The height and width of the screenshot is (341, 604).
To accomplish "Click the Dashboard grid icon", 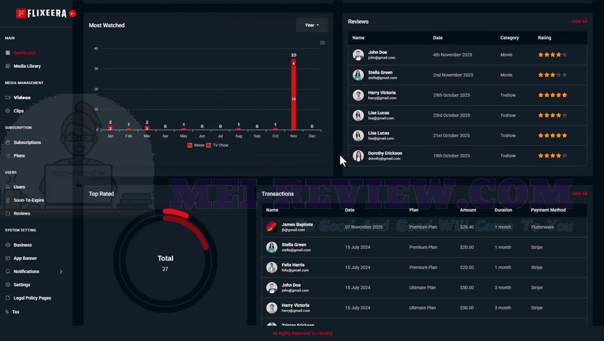I will coord(8,53).
